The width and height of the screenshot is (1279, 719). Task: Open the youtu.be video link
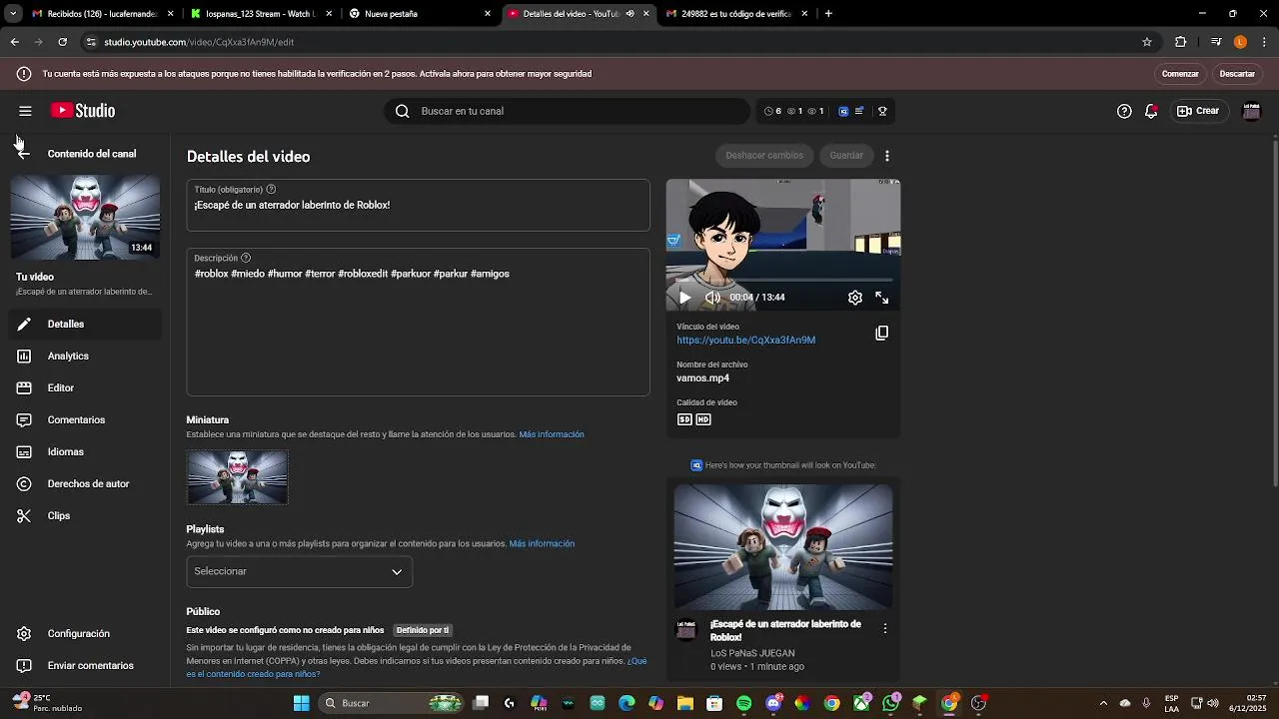tap(746, 340)
